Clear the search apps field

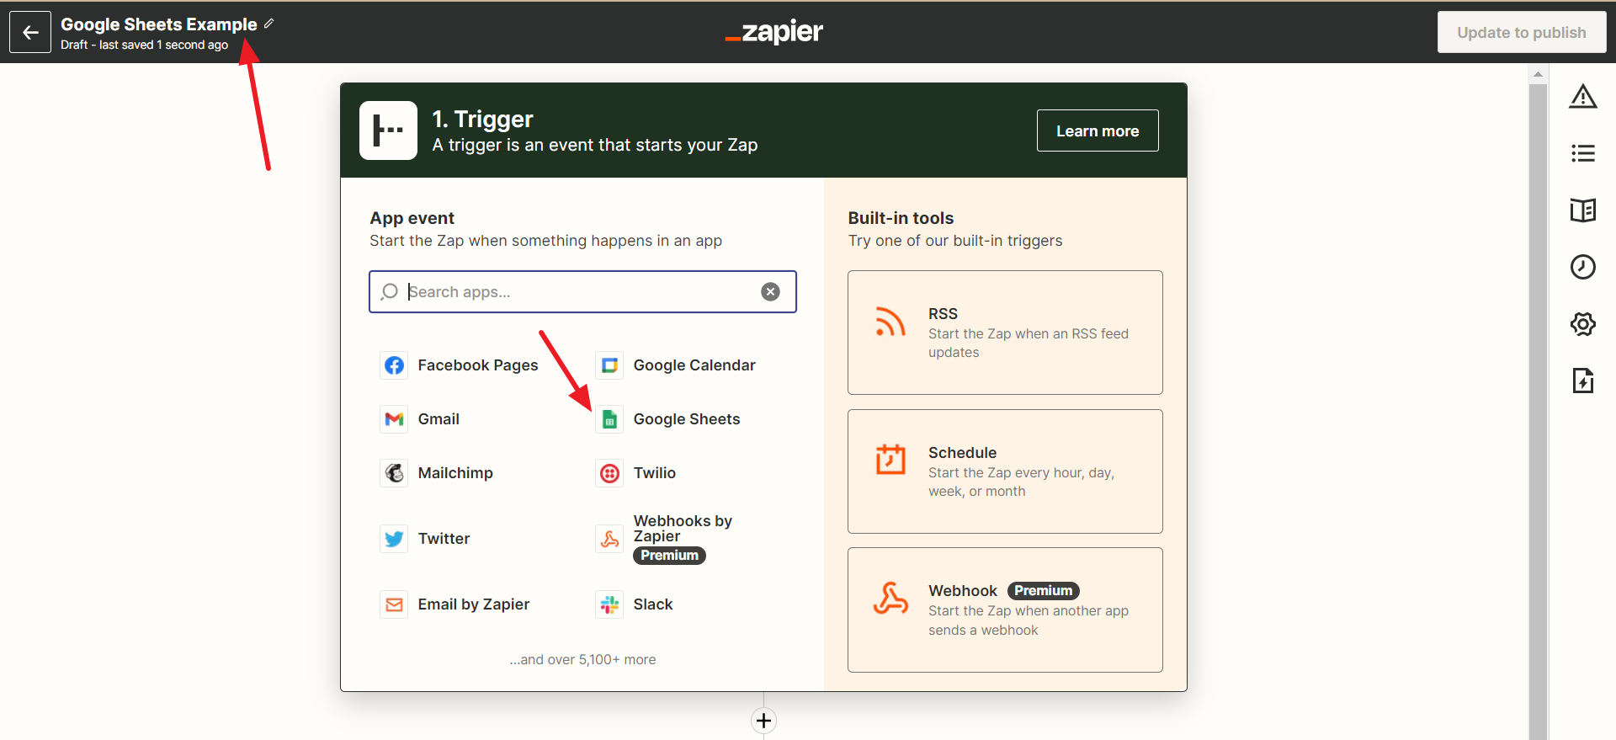point(770,291)
